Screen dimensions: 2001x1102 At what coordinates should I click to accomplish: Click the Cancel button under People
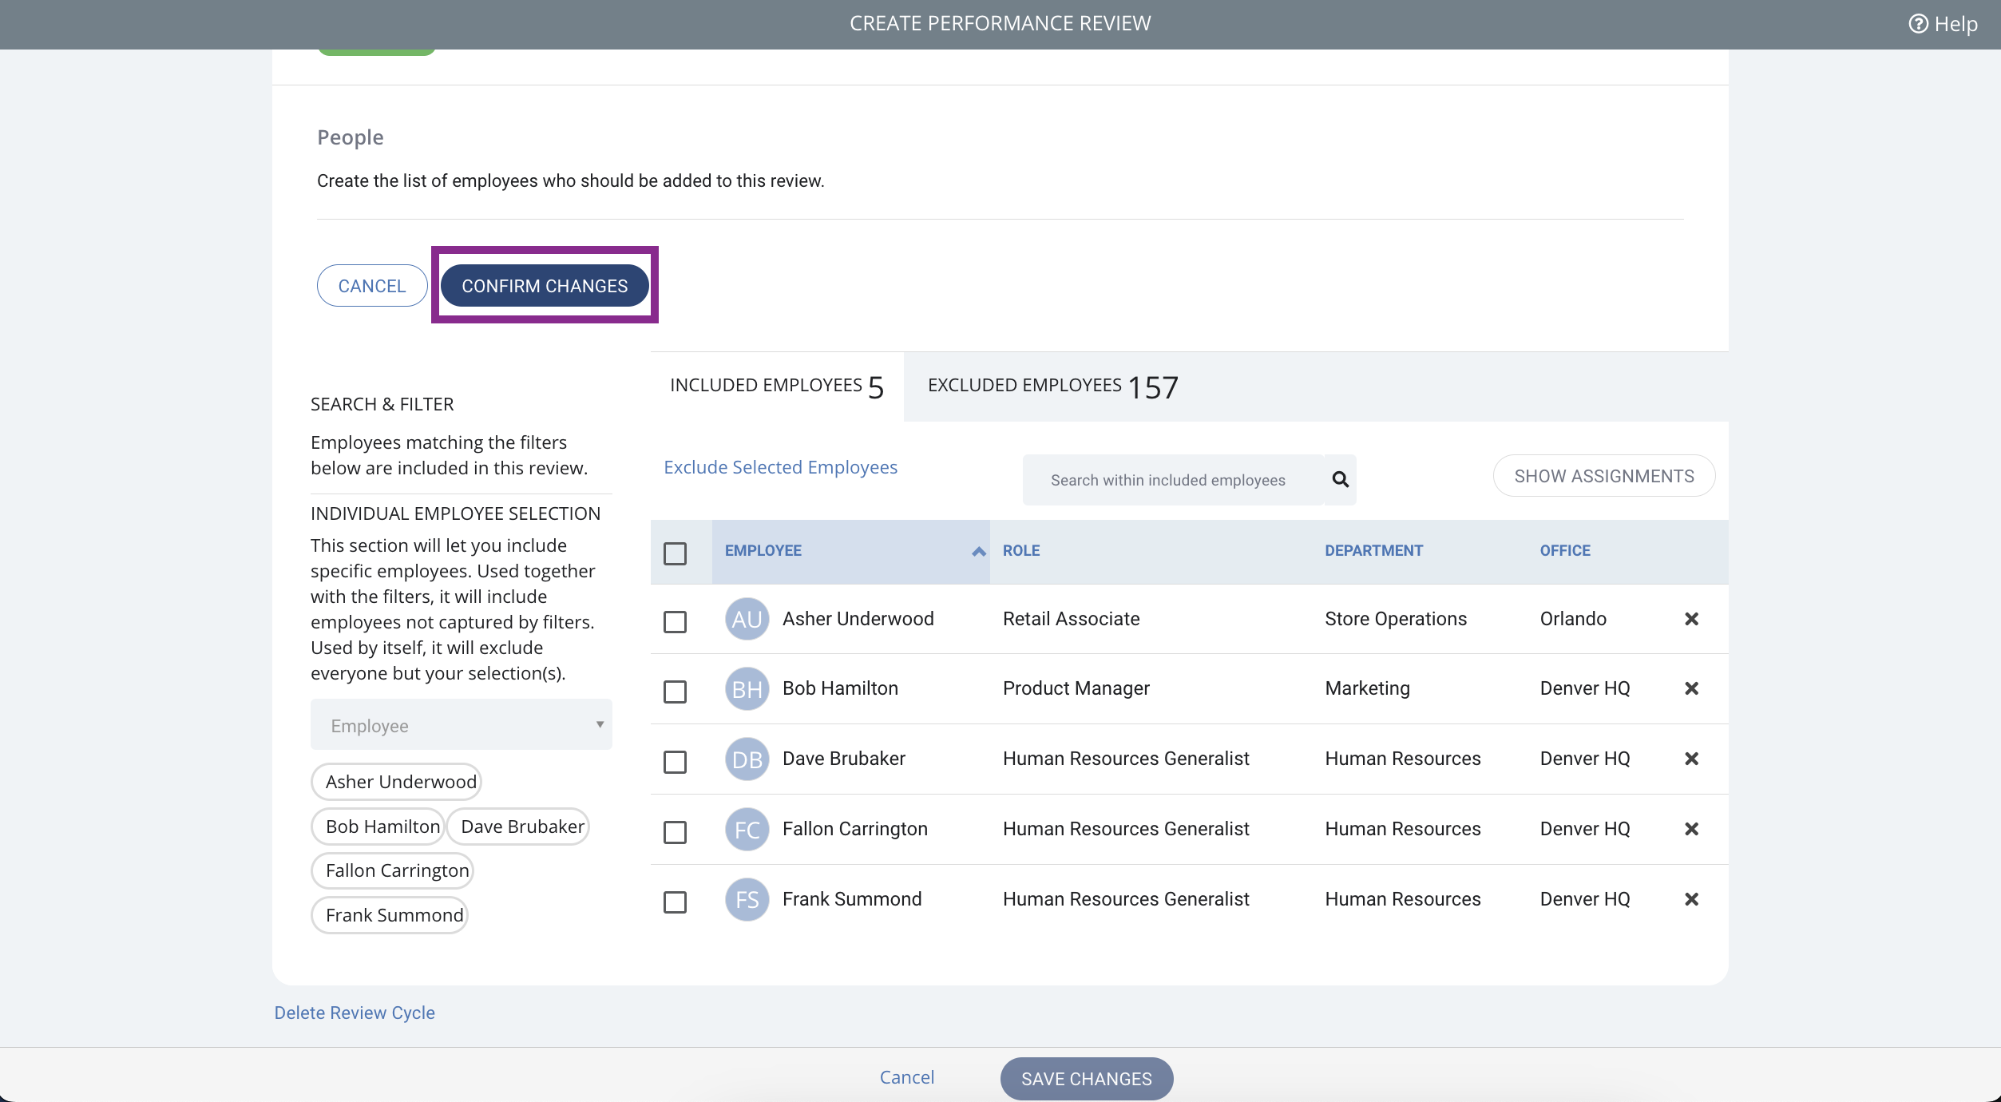point(372,286)
